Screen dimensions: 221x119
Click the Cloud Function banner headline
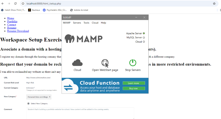[x=100, y=83]
